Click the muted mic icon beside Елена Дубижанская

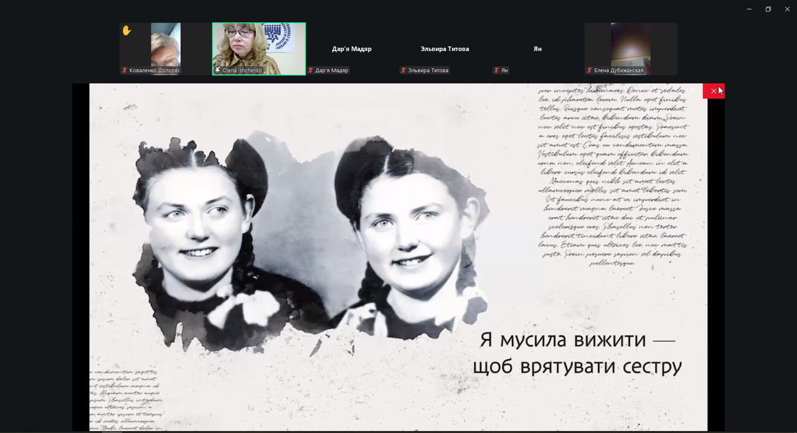click(x=589, y=70)
